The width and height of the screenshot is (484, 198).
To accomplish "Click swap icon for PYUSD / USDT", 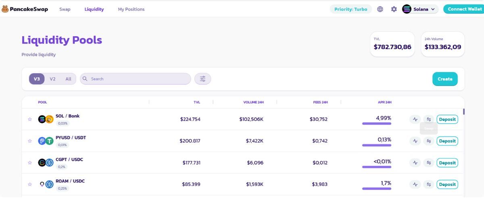I will point(429,141).
